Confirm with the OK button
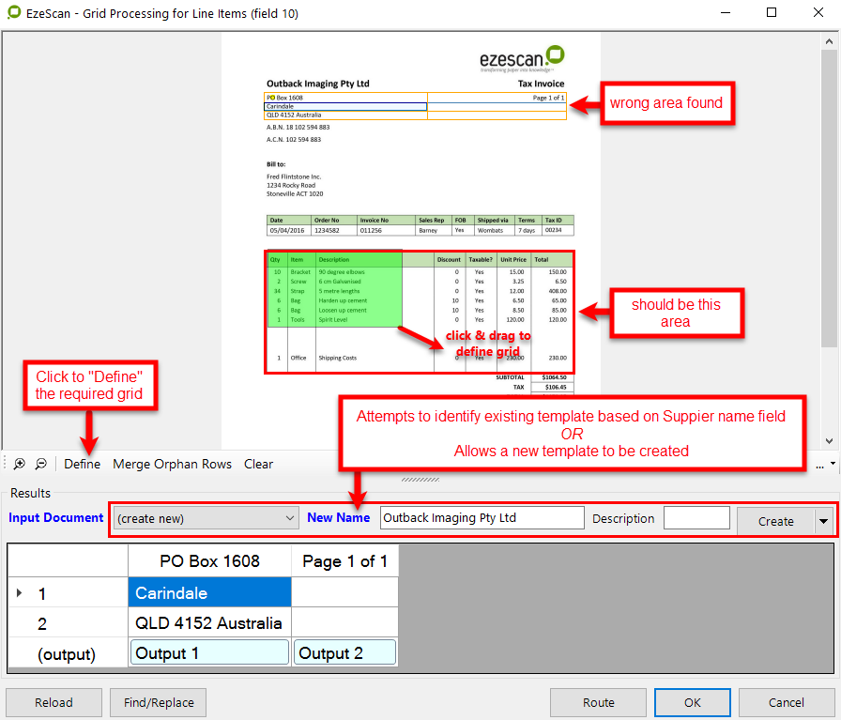The height and width of the screenshot is (720, 841). coord(692,702)
